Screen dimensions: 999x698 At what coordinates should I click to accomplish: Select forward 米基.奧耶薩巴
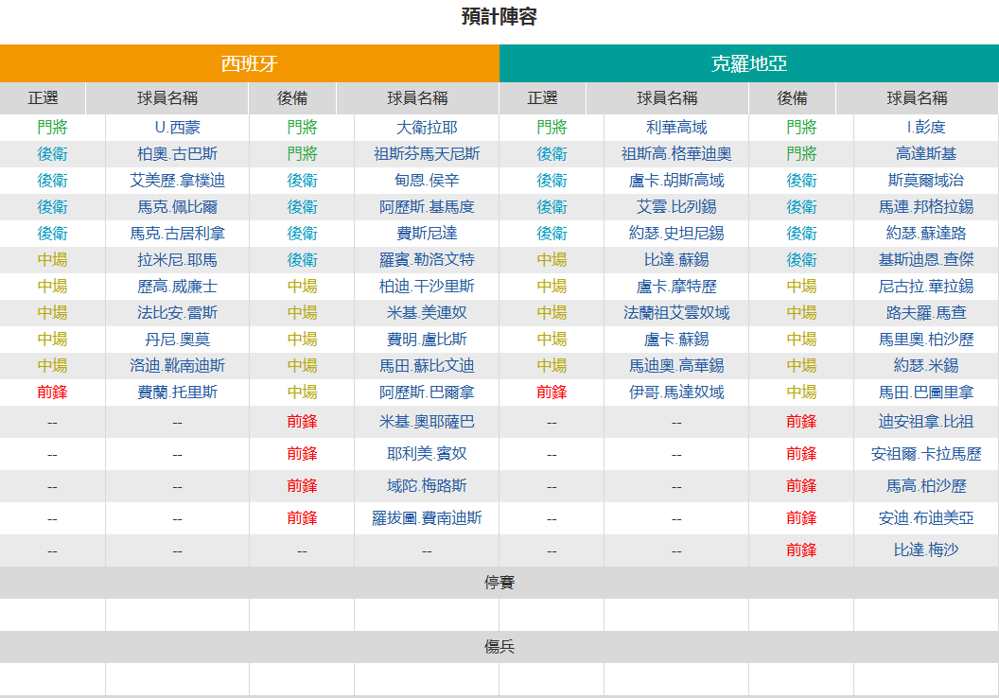[x=427, y=422]
